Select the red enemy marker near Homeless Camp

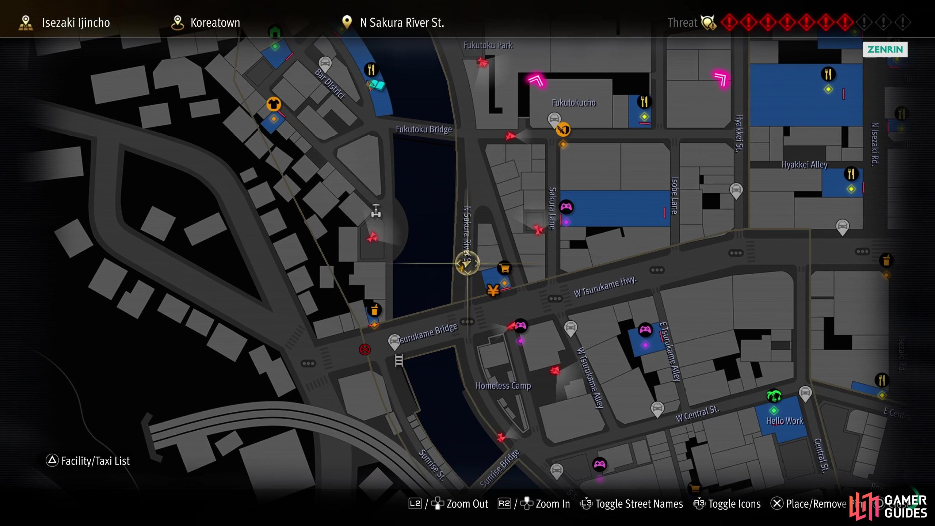pyautogui.click(x=555, y=370)
